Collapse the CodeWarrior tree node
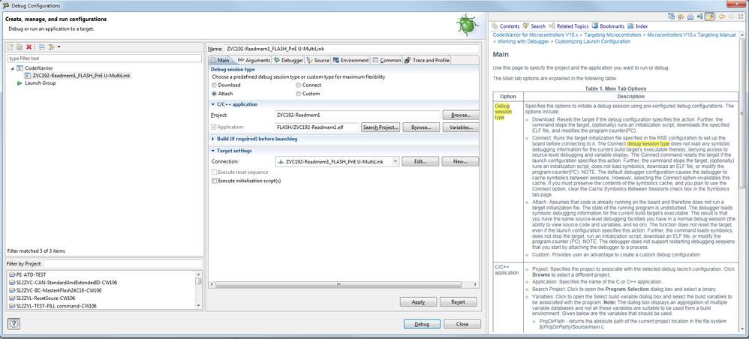 click(12, 68)
